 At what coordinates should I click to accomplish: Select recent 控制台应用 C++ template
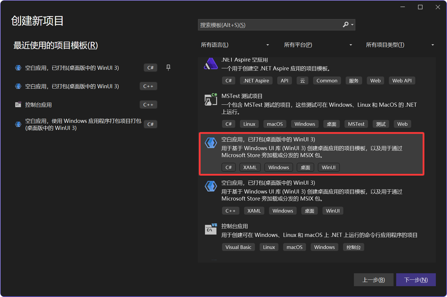click(x=86, y=105)
